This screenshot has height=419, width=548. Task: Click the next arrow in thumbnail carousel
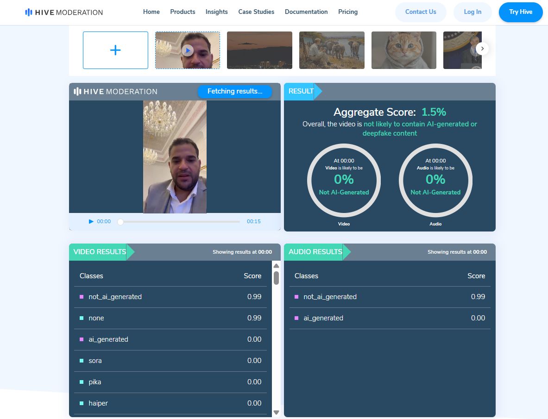pyautogui.click(x=482, y=49)
